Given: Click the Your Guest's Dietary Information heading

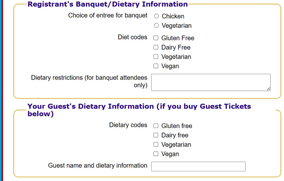Looking at the screenshot, I should coord(139,110).
